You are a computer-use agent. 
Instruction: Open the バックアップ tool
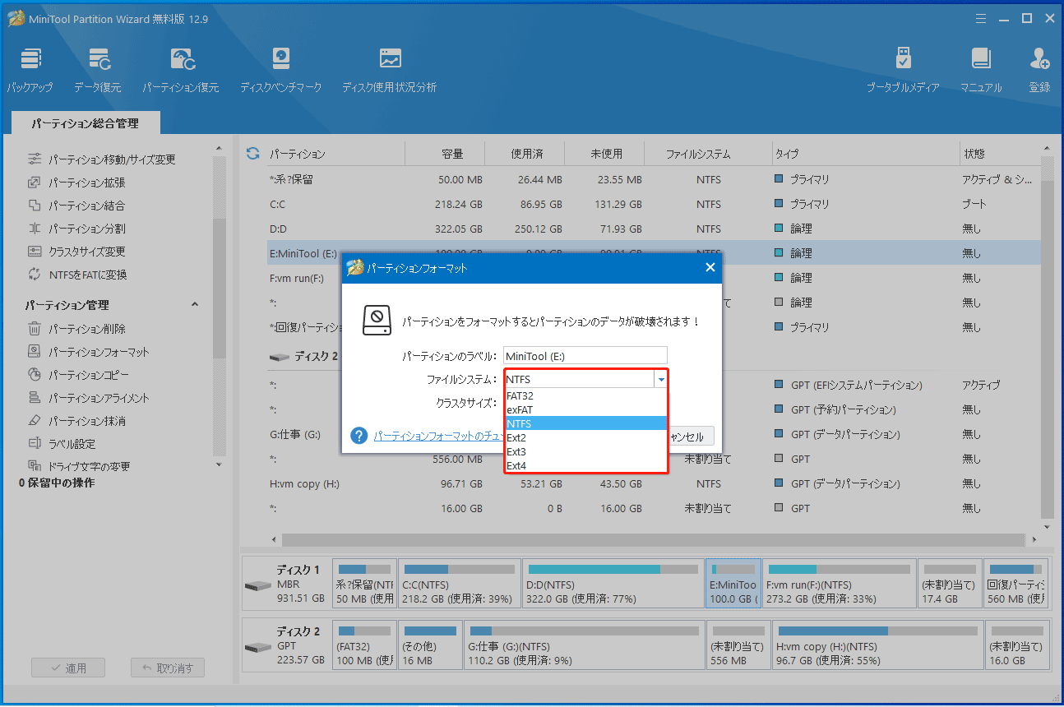[x=30, y=70]
